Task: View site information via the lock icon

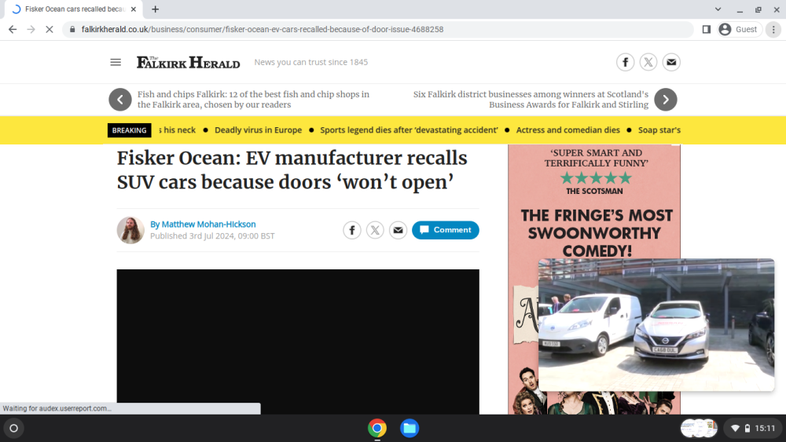Action: tap(72, 30)
